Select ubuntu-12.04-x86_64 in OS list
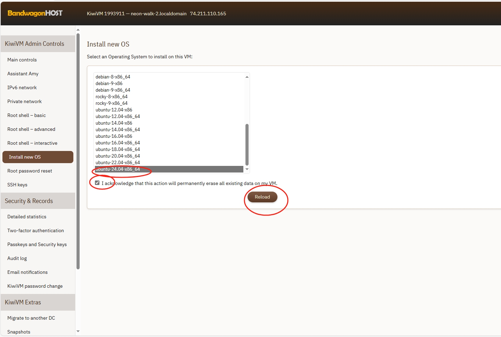Viewport: 501px width, 337px height. [169, 116]
